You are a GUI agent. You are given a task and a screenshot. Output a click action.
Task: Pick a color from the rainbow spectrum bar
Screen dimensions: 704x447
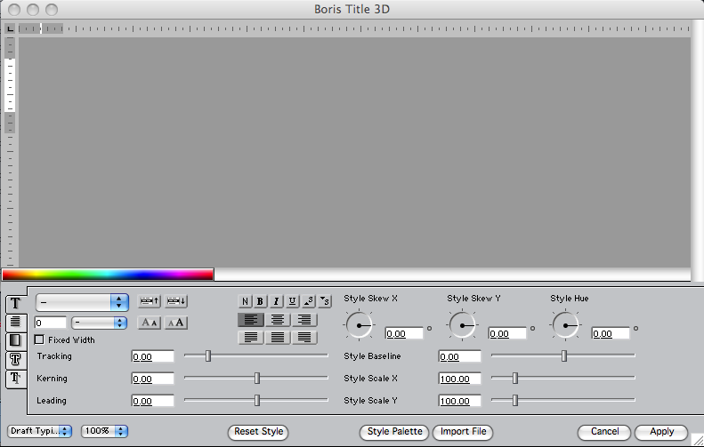[108, 275]
